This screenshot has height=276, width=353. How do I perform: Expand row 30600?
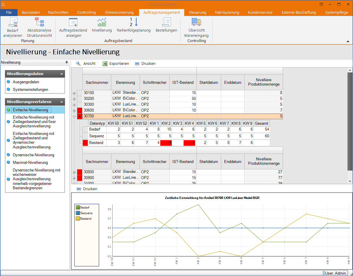(74, 111)
